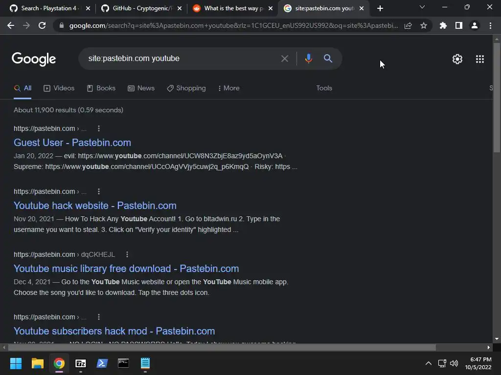501x375 pixels.
Task: Start voice search with the microphone
Action: coord(308,59)
